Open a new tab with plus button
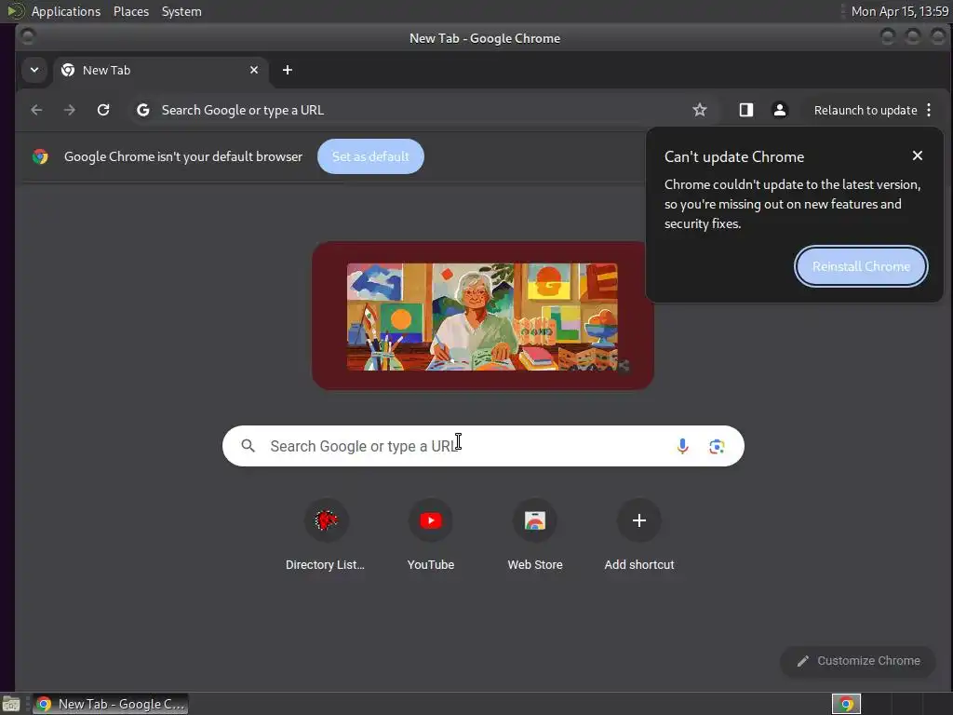Image resolution: width=953 pixels, height=715 pixels. coord(288,70)
